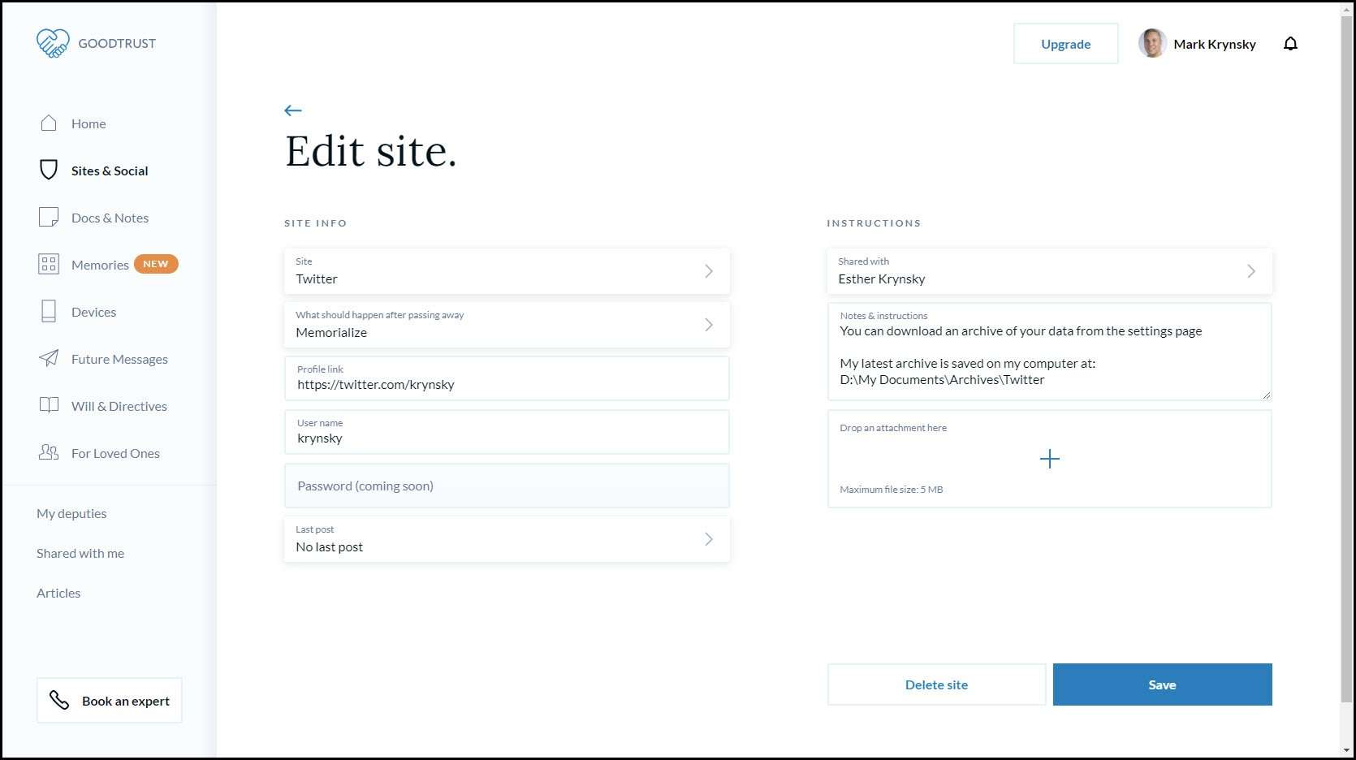Viewport: 1356px width, 760px height.
Task: Open the My deputies link
Action: pyautogui.click(x=71, y=513)
